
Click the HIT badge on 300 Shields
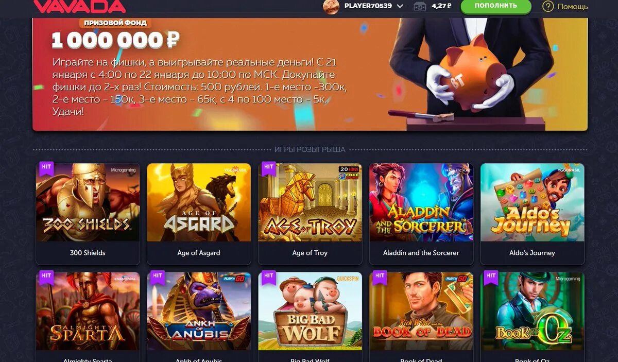[x=46, y=168]
